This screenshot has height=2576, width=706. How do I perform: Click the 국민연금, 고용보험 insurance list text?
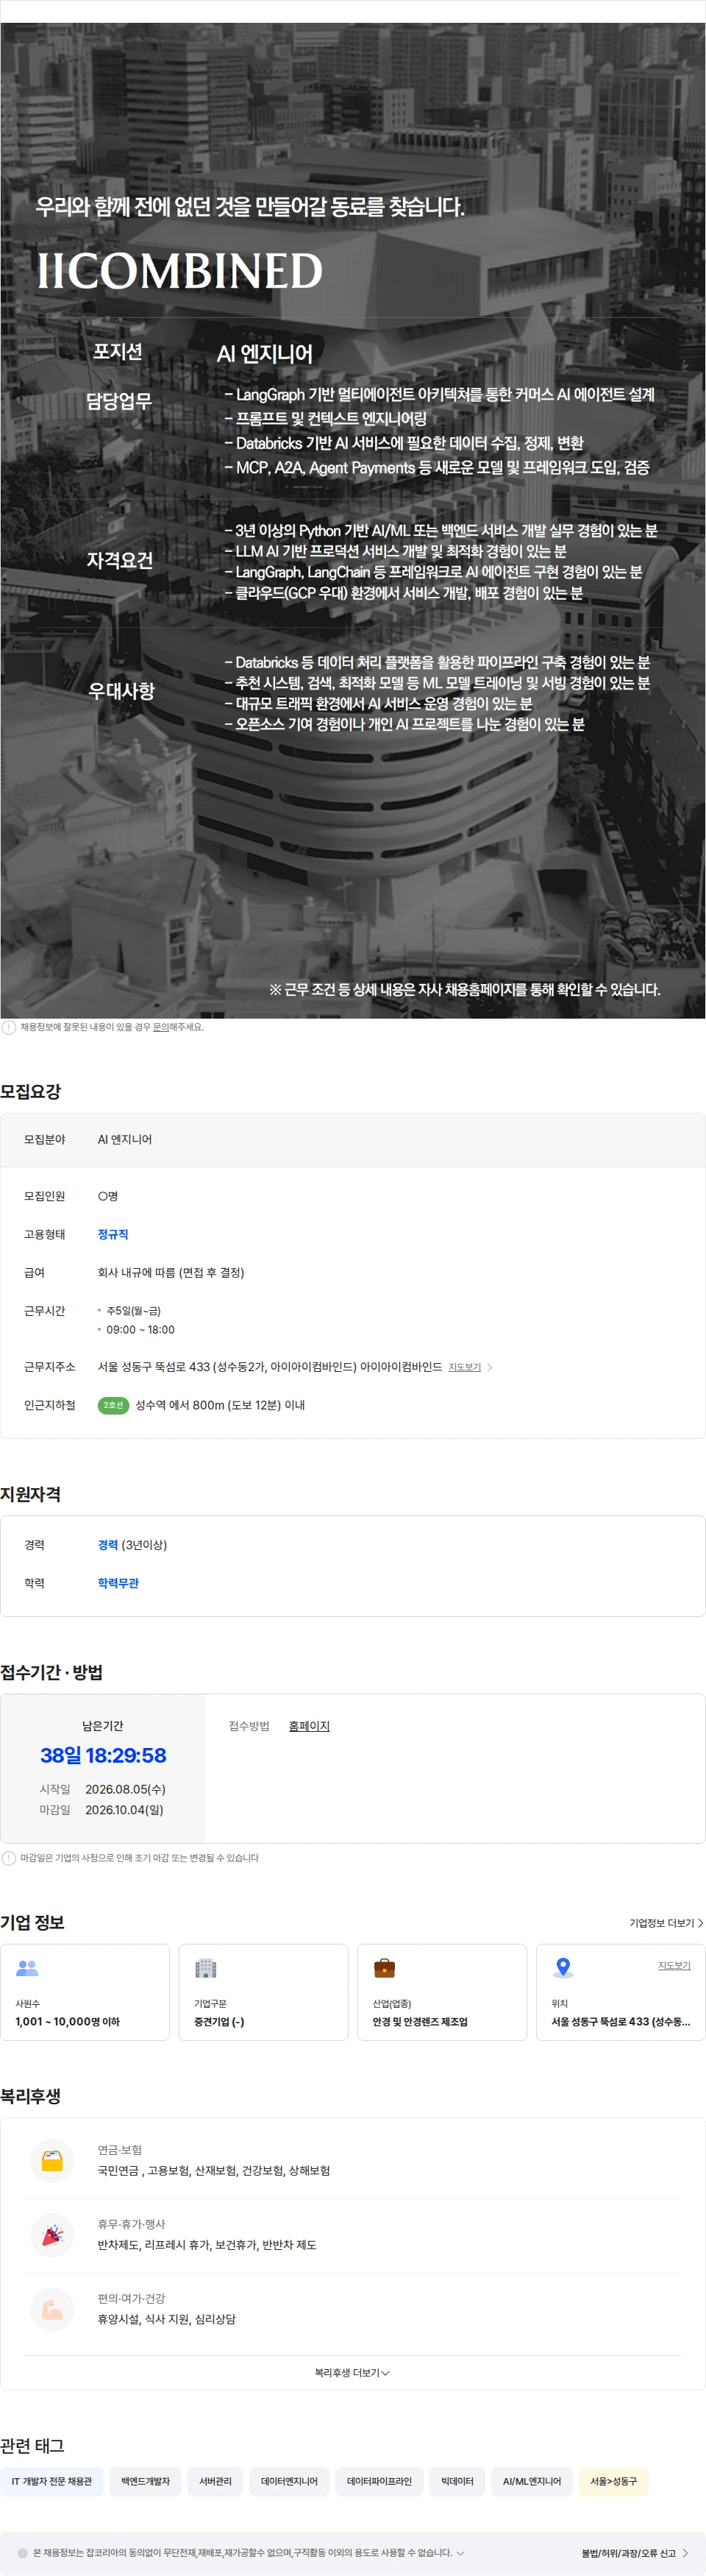tap(214, 2170)
